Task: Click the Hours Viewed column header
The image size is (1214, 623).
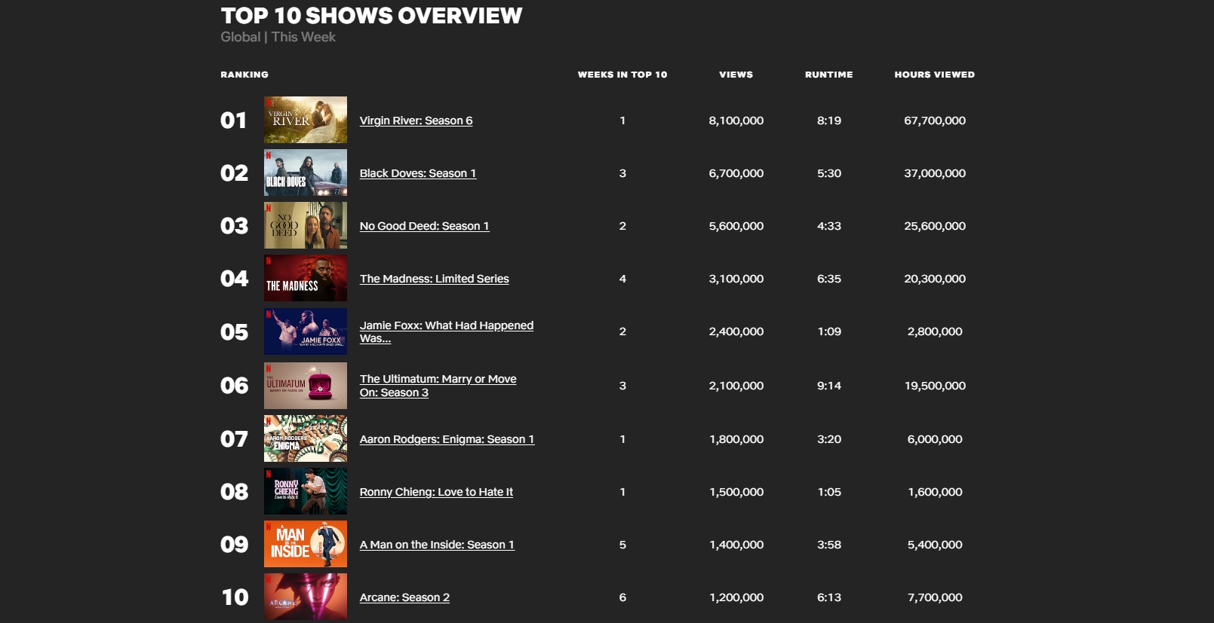Action: pyautogui.click(x=935, y=75)
